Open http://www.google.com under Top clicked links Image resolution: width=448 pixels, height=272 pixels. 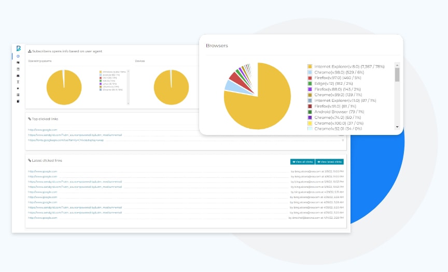tap(43, 130)
